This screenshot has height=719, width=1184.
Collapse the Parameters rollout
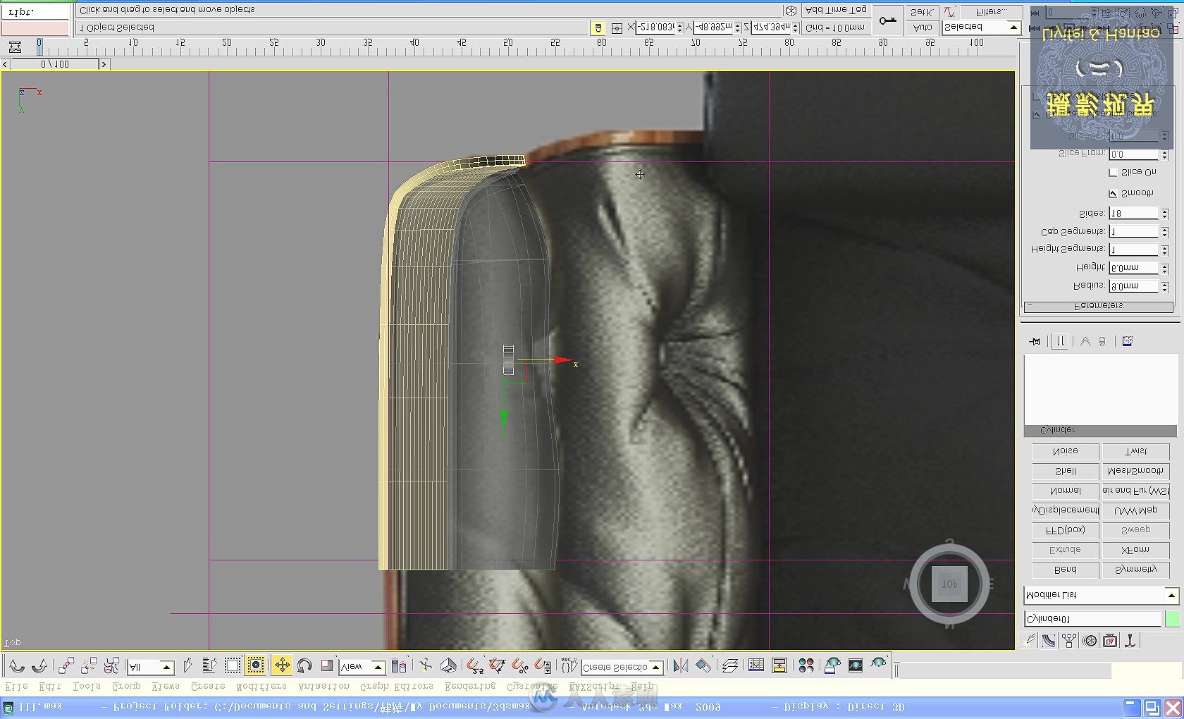[x=1098, y=307]
